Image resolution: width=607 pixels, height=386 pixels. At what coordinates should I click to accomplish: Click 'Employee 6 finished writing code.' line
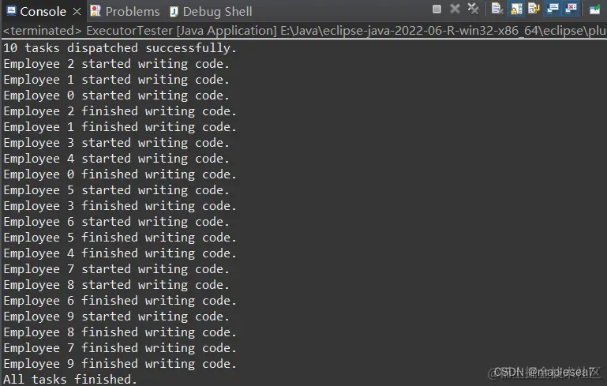[120, 301]
